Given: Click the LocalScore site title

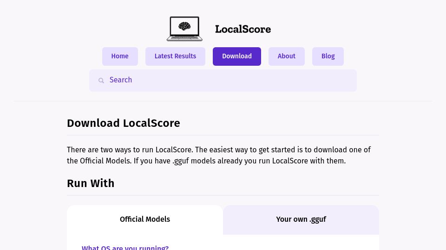Looking at the screenshot, I should pos(243,29).
